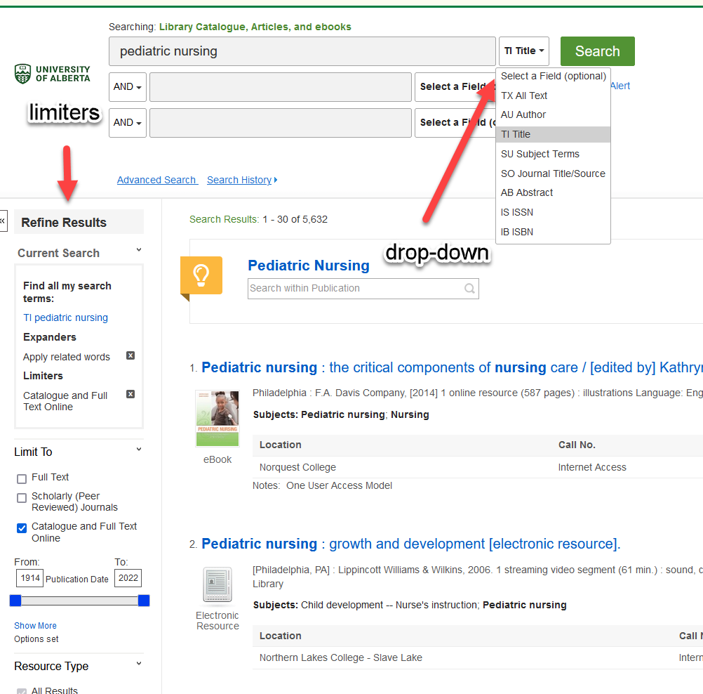Click the Refine Results heading

(x=64, y=223)
